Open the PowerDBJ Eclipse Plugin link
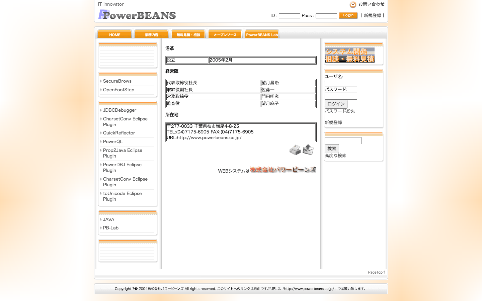The width and height of the screenshot is (482, 301). (122, 168)
